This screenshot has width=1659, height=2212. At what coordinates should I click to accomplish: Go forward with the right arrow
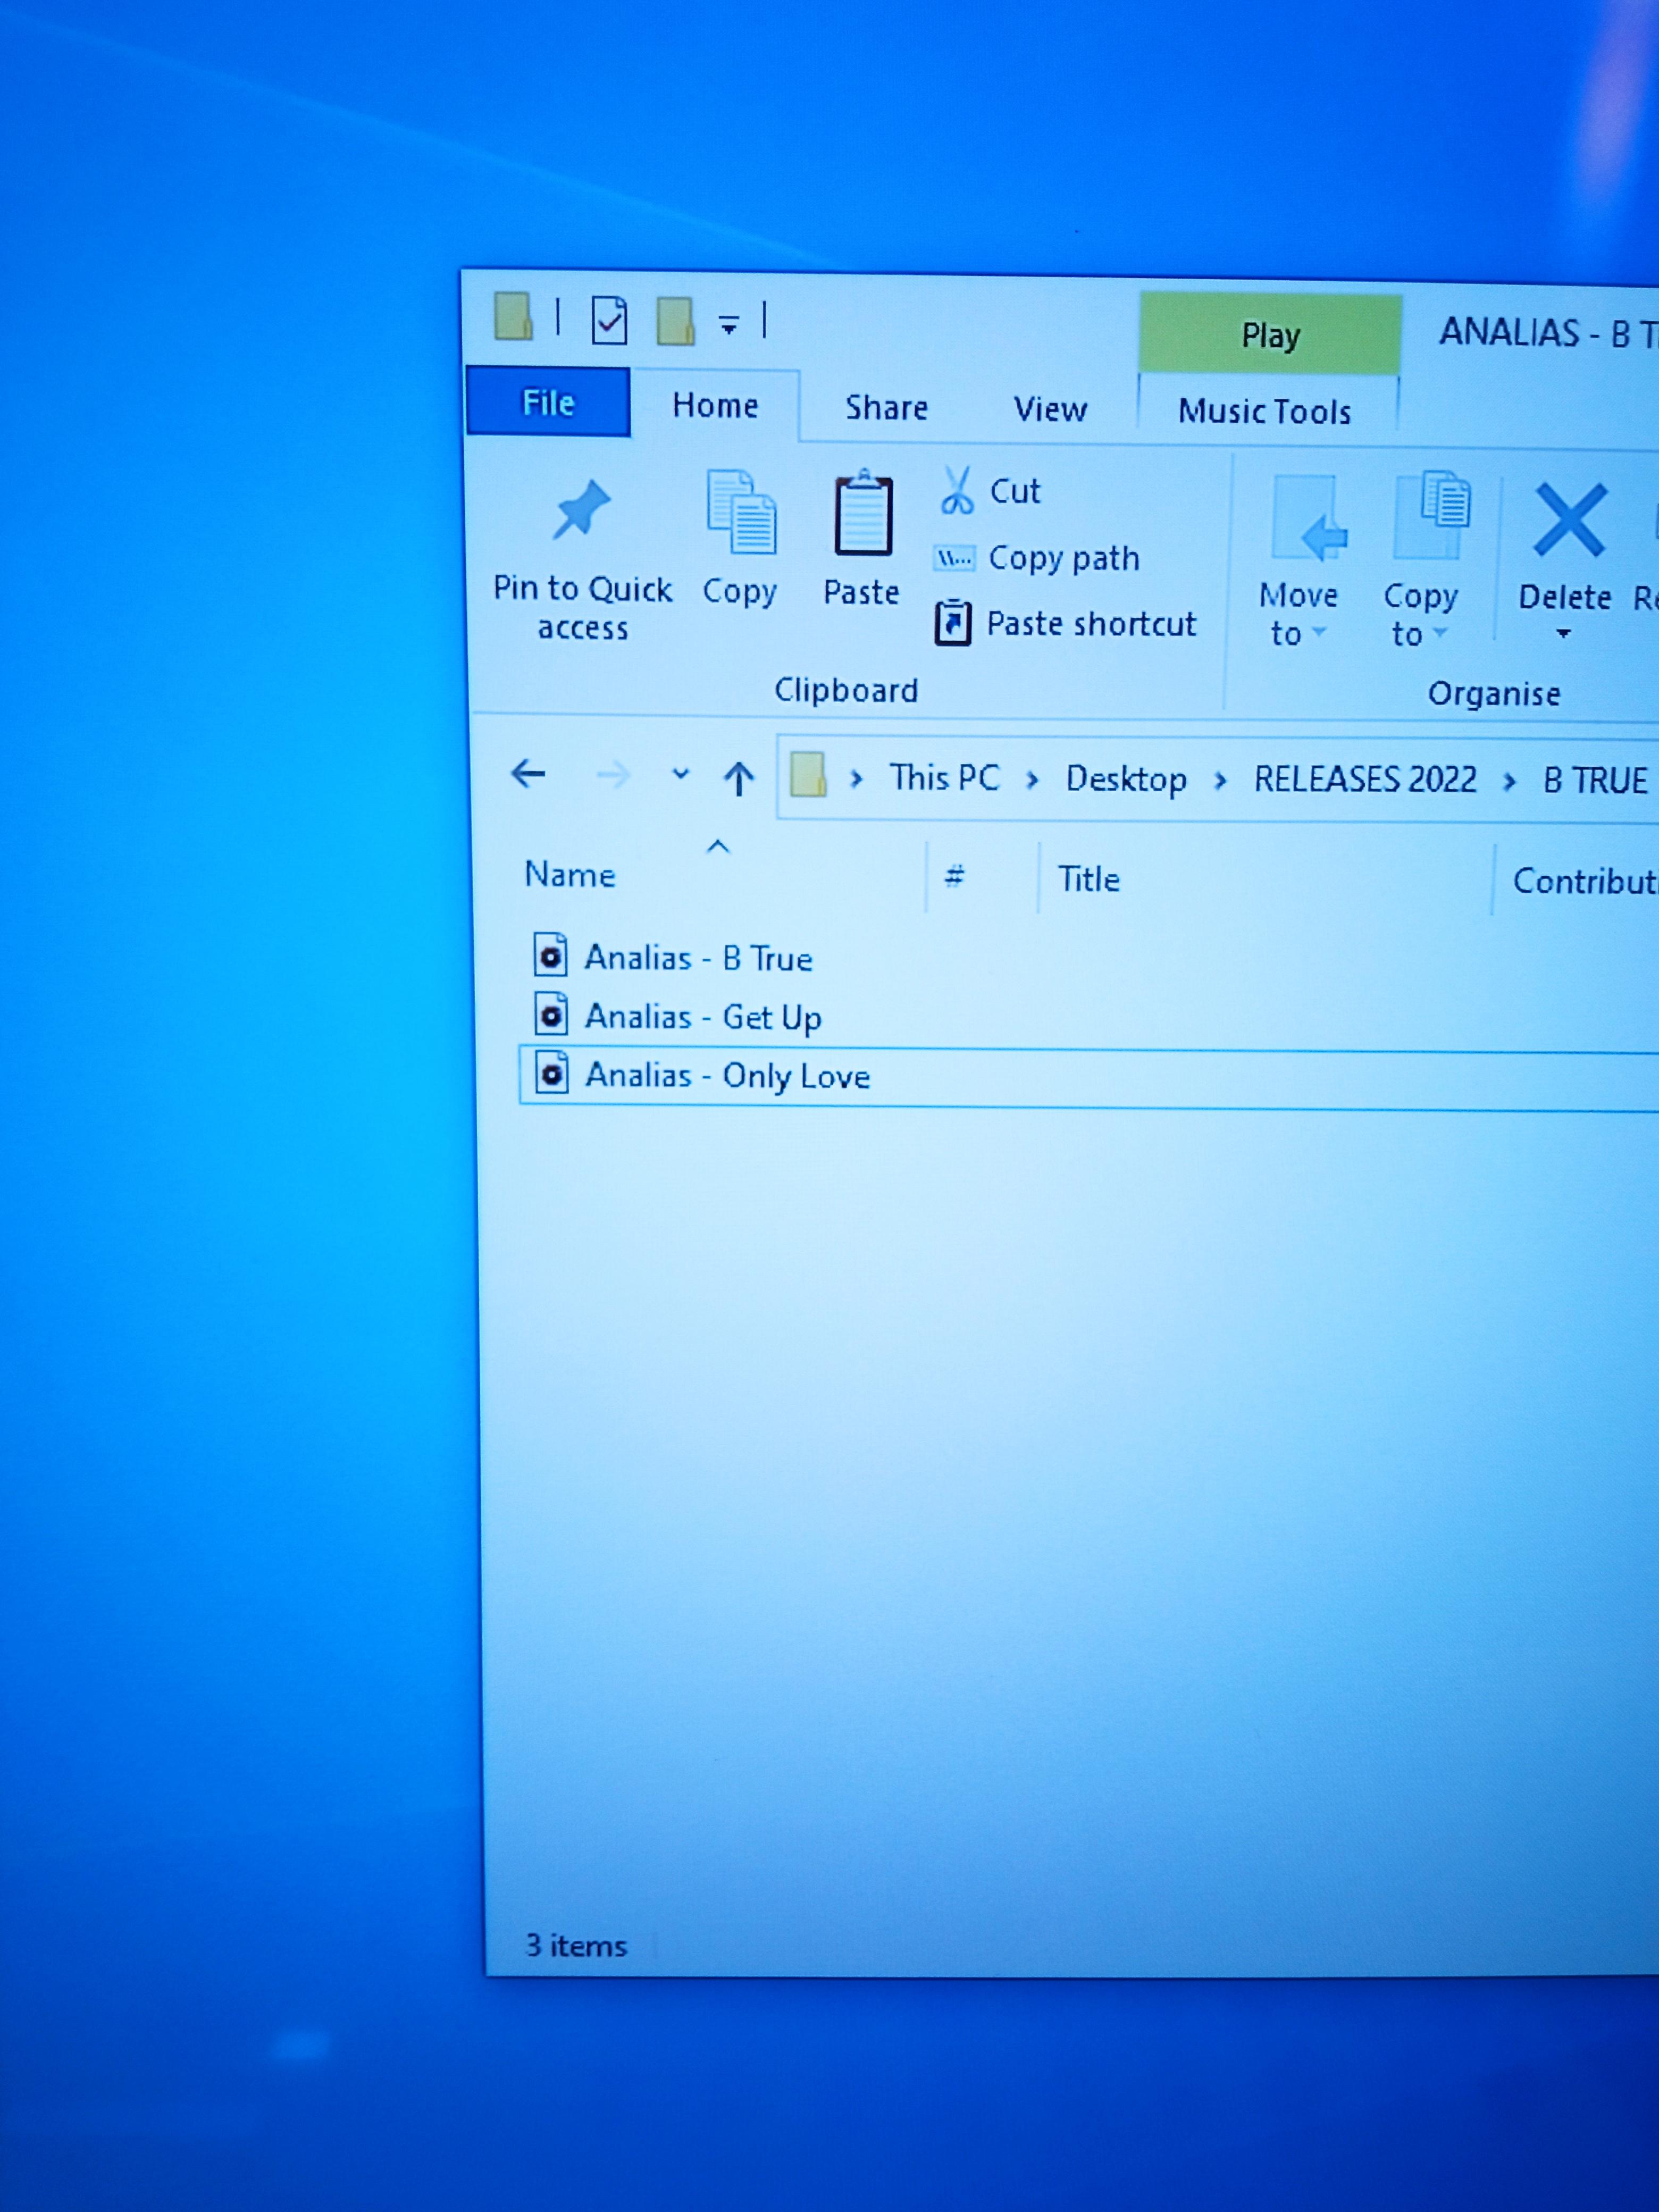[613, 775]
